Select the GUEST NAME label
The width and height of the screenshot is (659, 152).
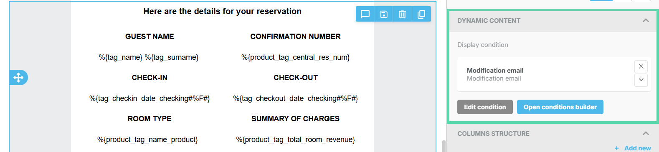150,37
